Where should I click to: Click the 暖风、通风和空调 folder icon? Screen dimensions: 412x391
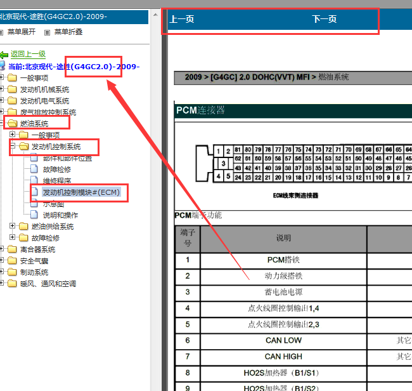(x=12, y=283)
